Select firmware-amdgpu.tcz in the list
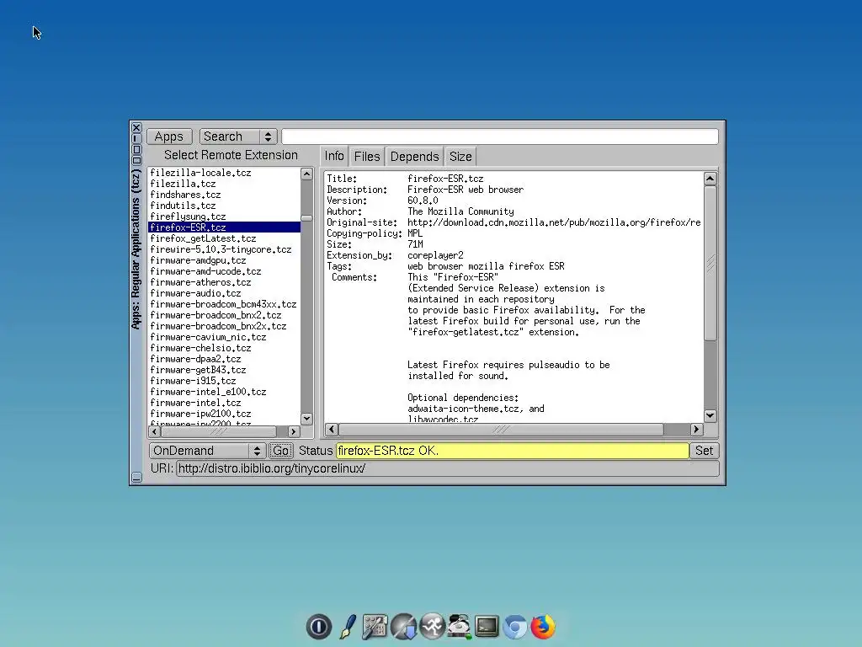This screenshot has width=862, height=647. click(x=224, y=260)
